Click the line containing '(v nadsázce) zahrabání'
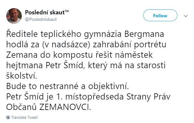This screenshot has height=123, width=194. [x=86, y=45]
